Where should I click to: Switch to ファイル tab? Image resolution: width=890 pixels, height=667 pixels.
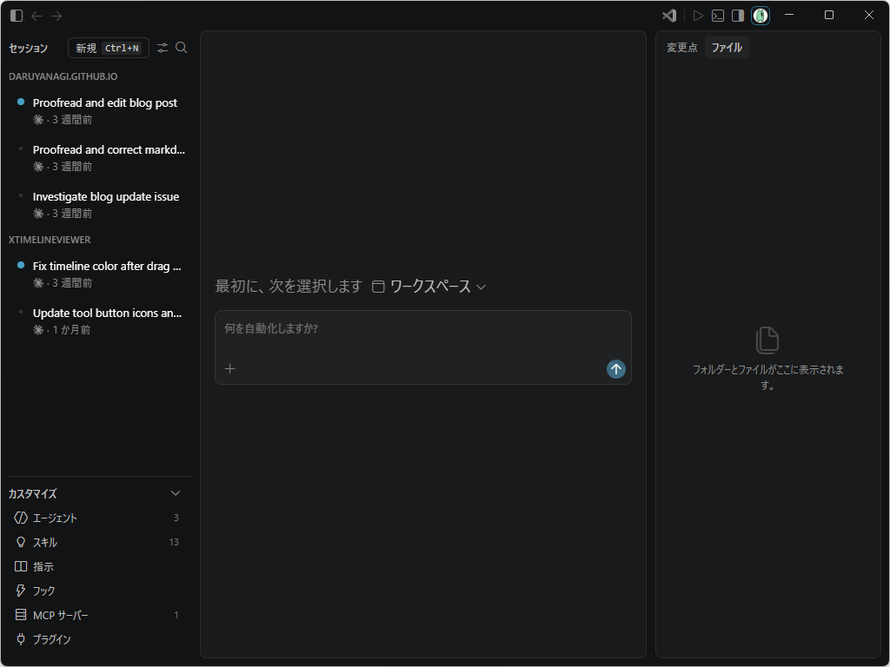click(x=727, y=48)
